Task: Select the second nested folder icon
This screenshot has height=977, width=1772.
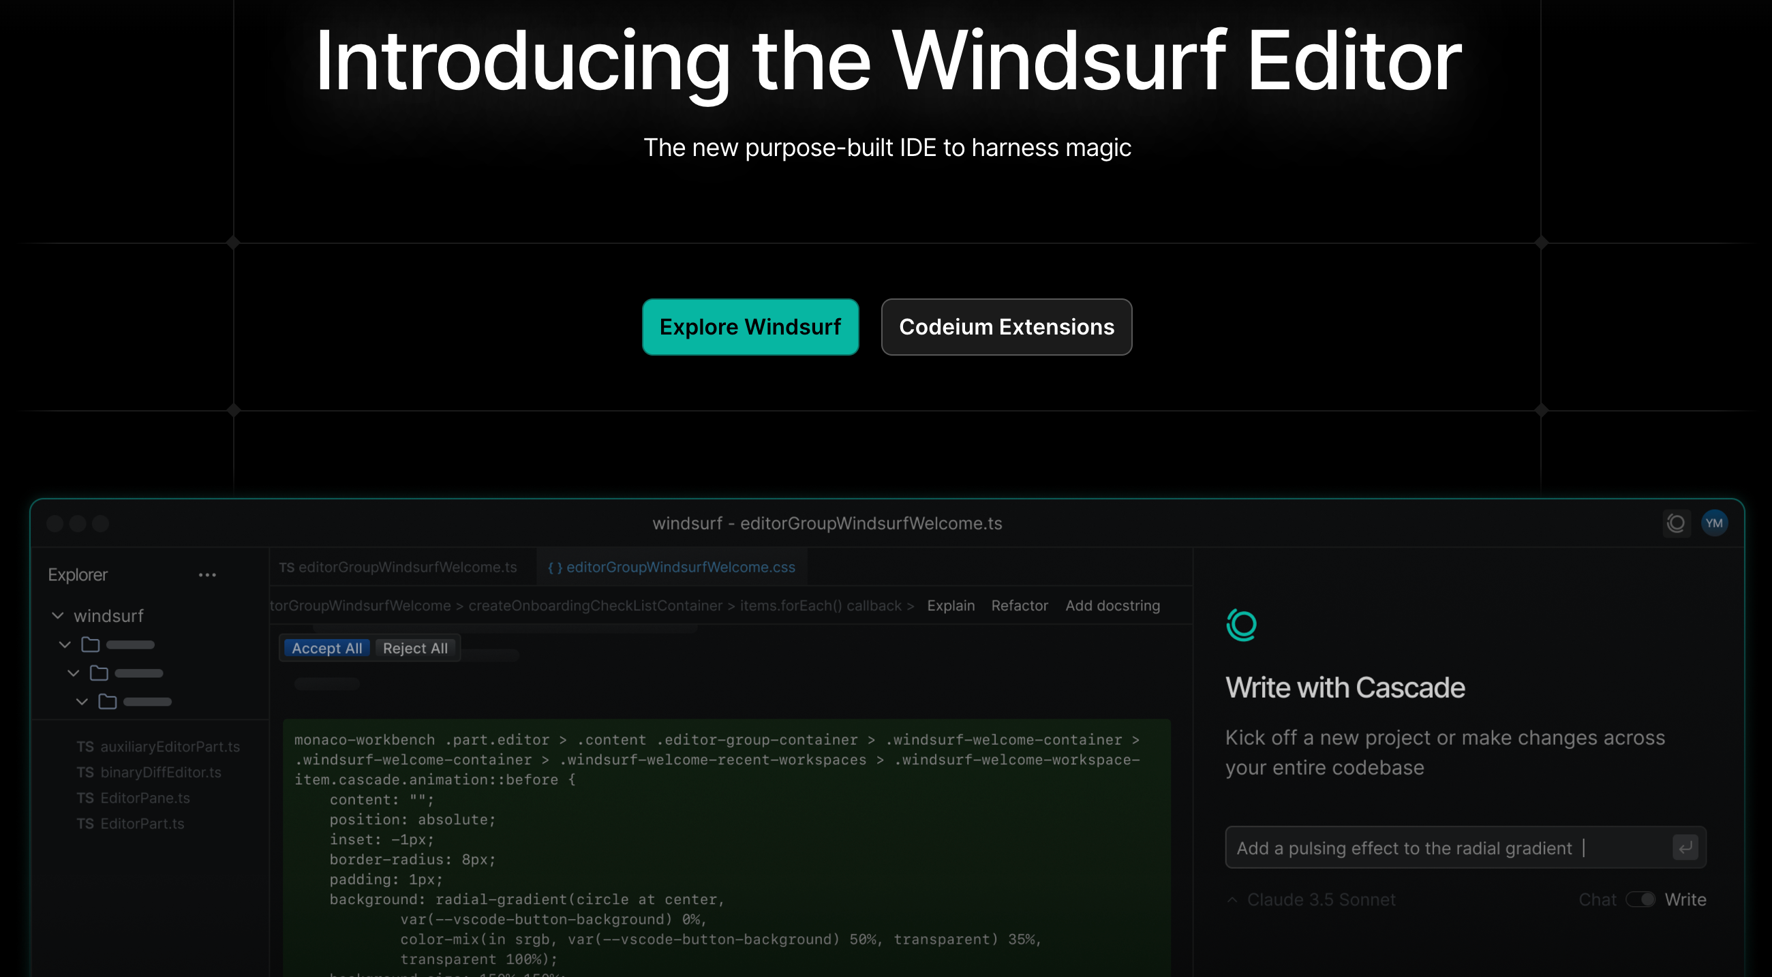Action: (x=99, y=673)
